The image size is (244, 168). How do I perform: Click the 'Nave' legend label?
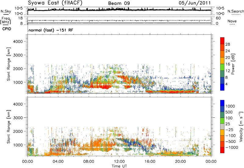[x=232, y=21]
